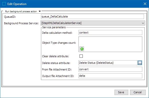Focus the QueueID text field
Viewport: 149px width, 98px height.
pos(92,16)
